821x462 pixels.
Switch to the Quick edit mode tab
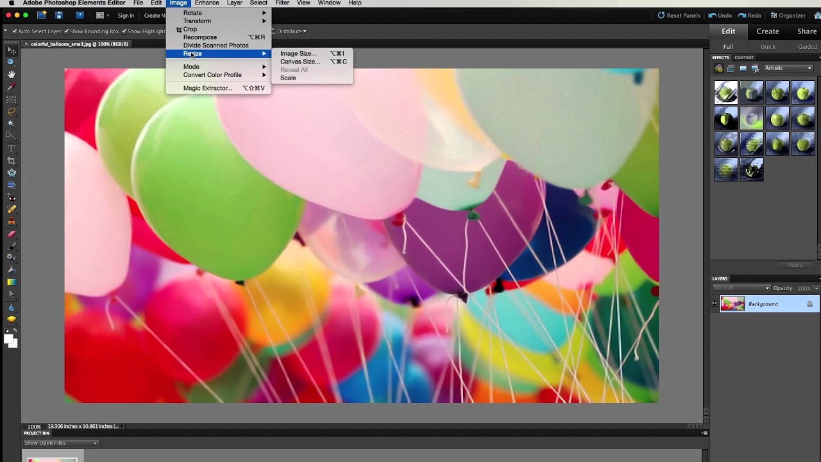(x=768, y=47)
